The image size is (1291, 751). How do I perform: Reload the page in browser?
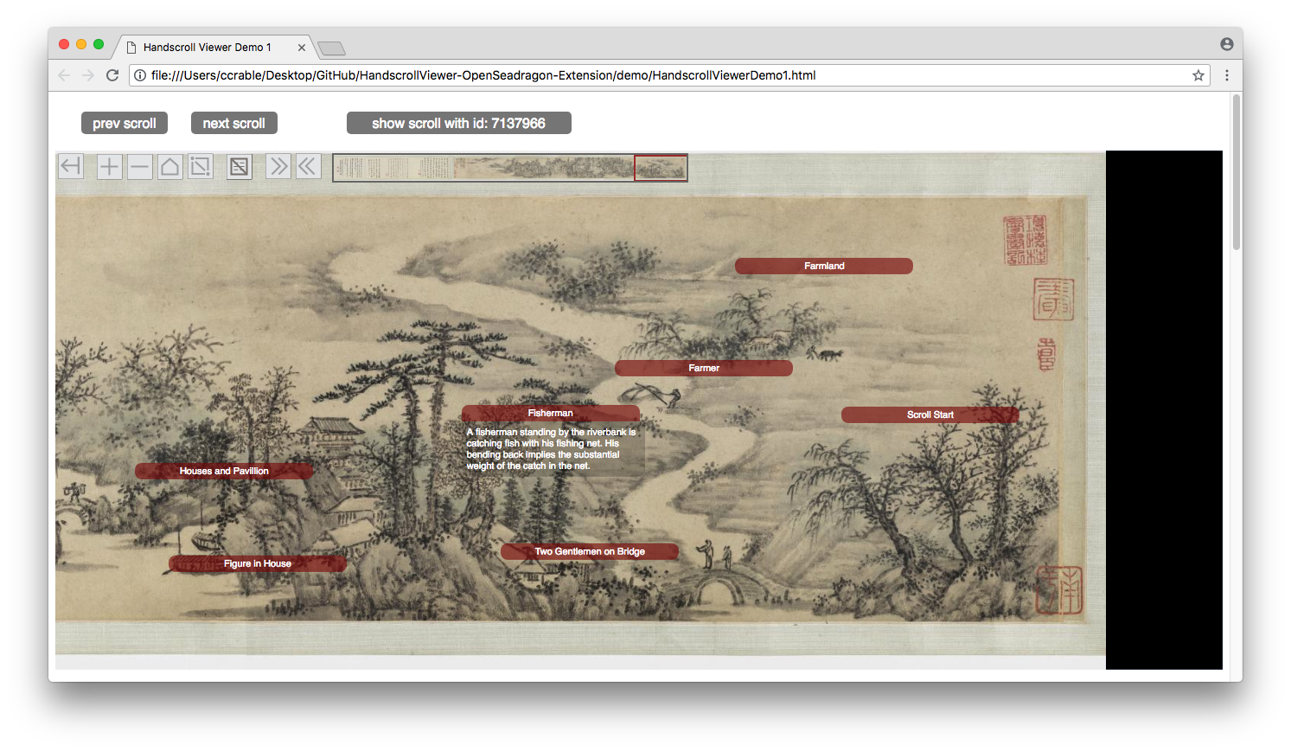click(112, 75)
